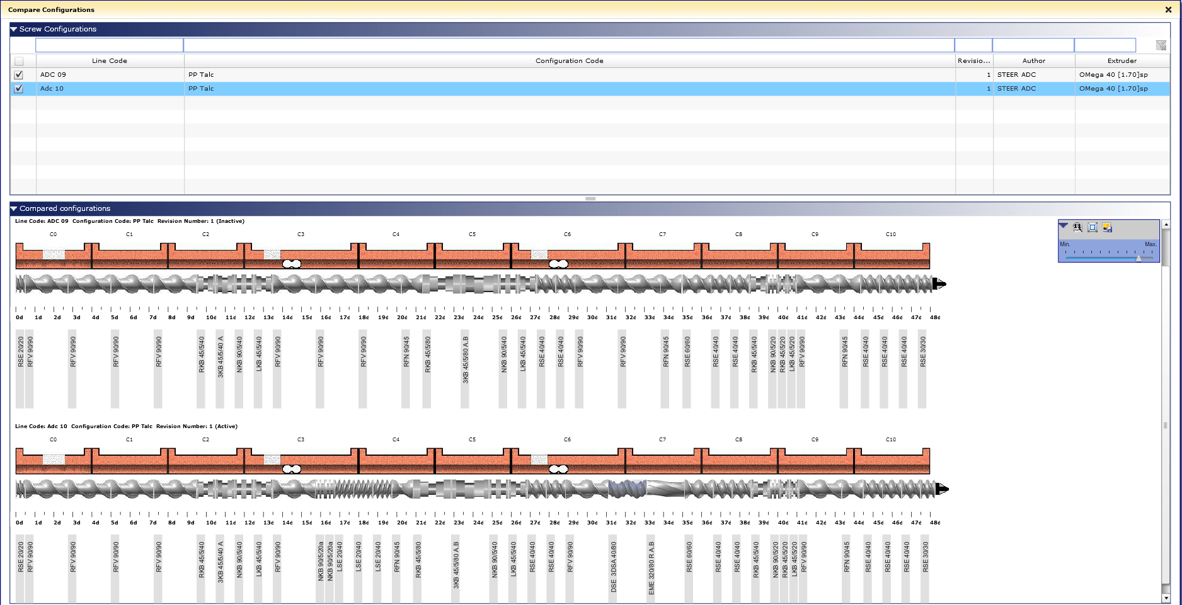Click the fit-to-window zoom icon
The width and height of the screenshot is (1182, 605).
1093,228
